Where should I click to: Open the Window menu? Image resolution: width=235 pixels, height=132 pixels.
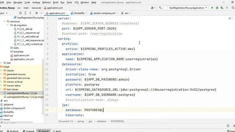[x=85, y=3]
